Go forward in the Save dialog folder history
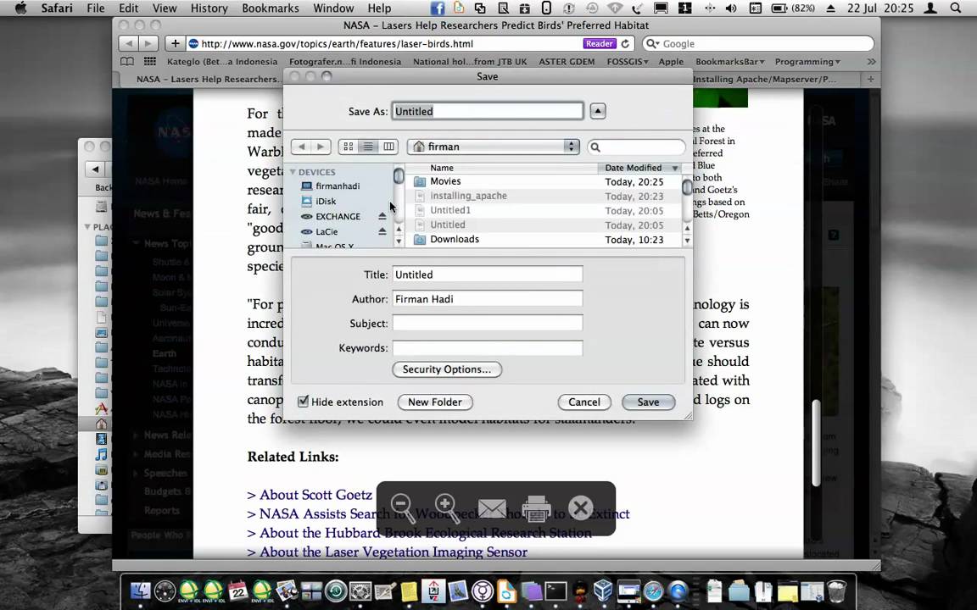The width and height of the screenshot is (977, 610). (x=321, y=147)
